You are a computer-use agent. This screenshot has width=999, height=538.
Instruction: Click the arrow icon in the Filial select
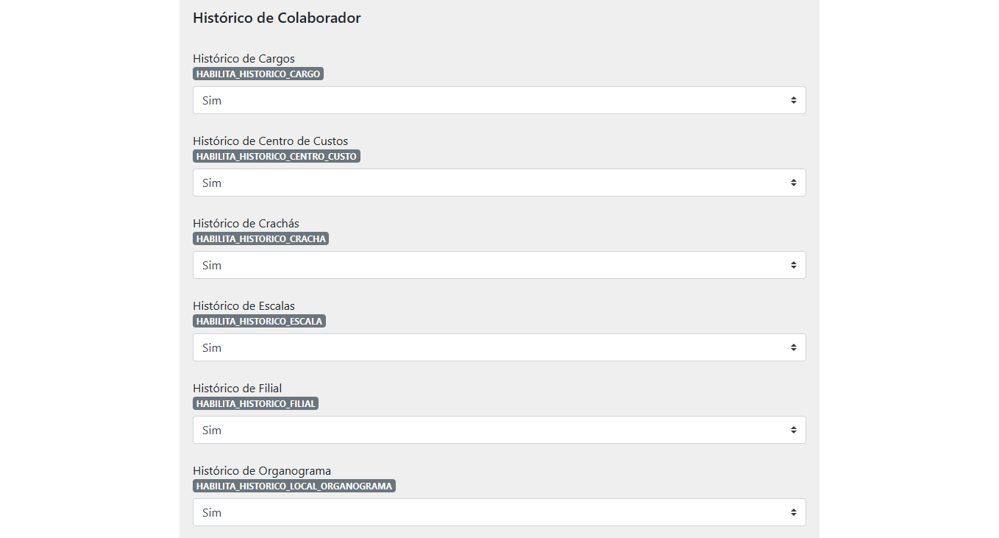(x=794, y=430)
